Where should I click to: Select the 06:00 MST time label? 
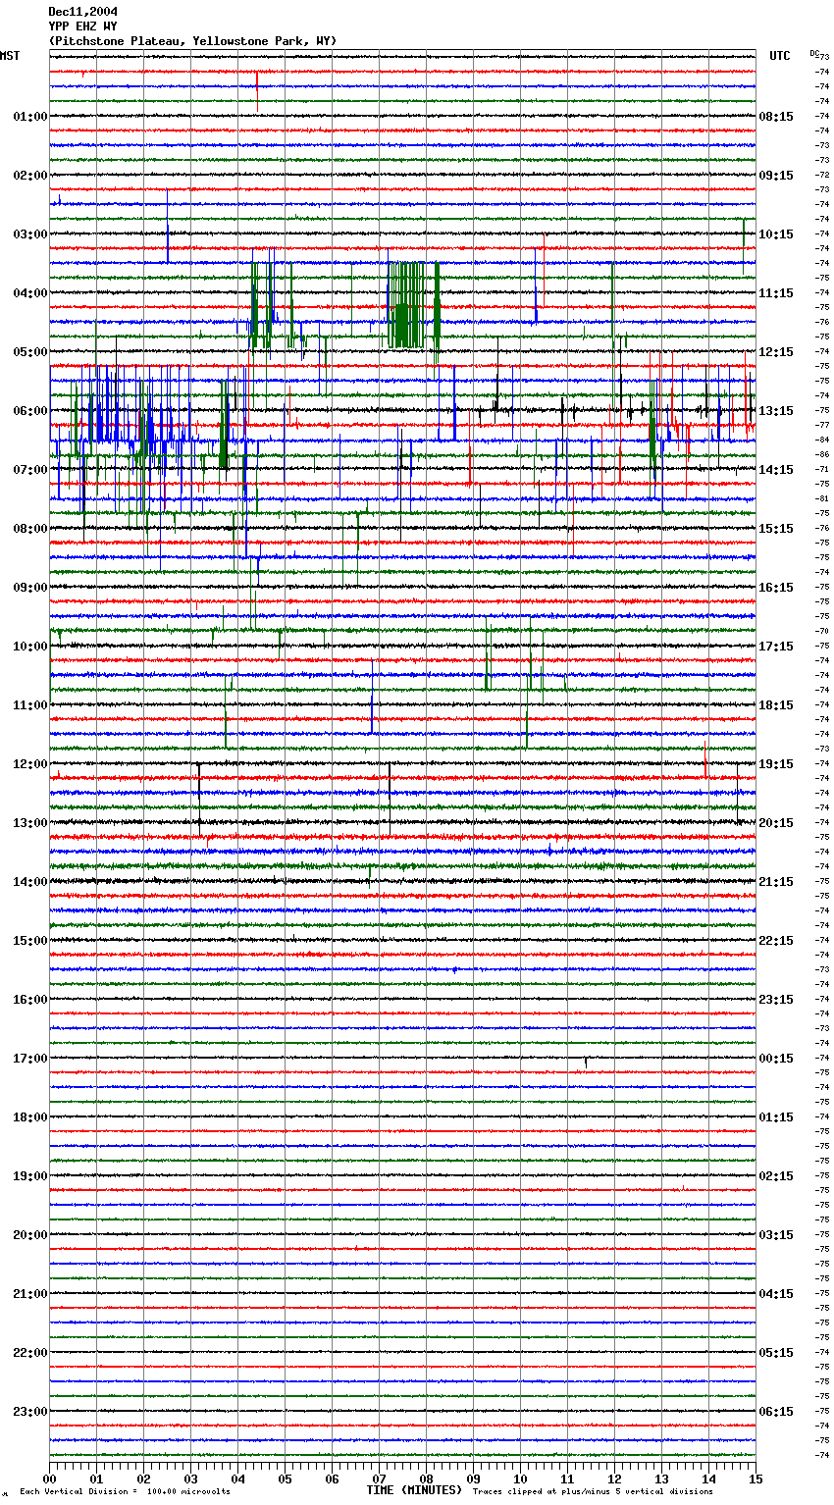tap(30, 411)
